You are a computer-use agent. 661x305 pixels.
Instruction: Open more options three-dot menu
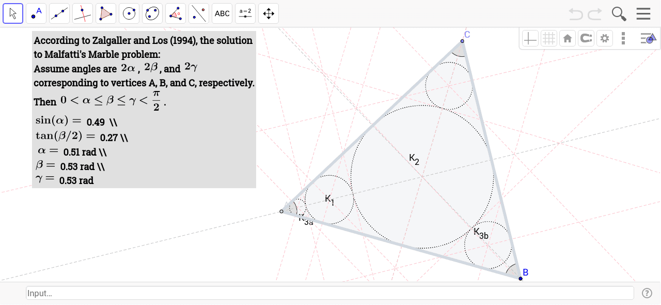tap(623, 38)
